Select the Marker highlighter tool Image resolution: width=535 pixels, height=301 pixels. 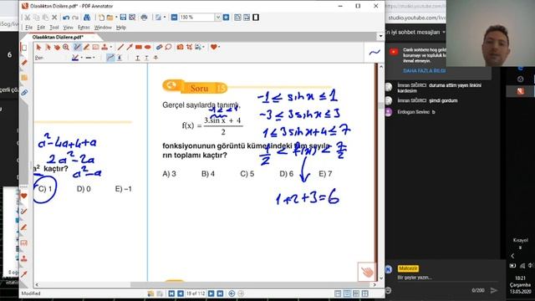coord(87,47)
